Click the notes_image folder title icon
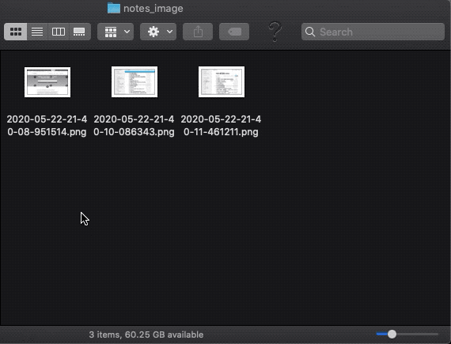 (x=114, y=8)
